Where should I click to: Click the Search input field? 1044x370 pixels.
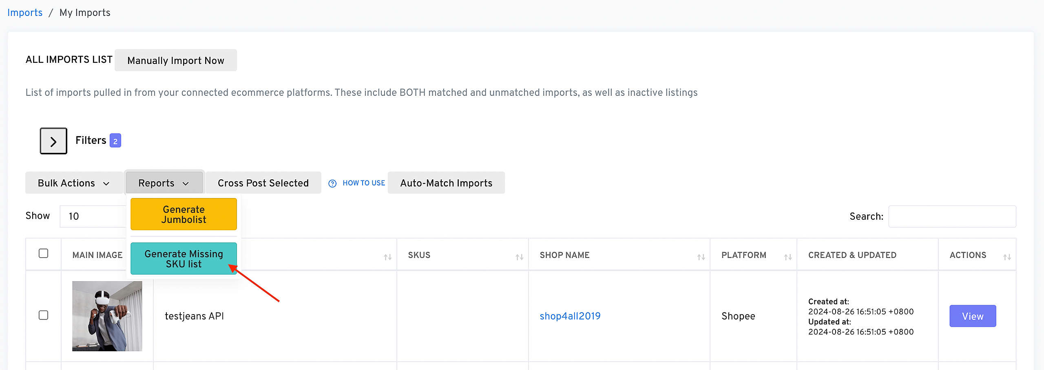pyautogui.click(x=952, y=216)
